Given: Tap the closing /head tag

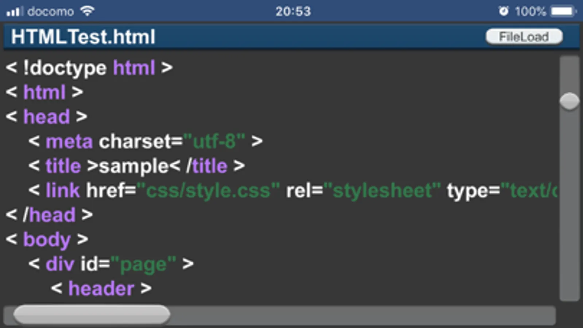Looking at the screenshot, I should [49, 215].
